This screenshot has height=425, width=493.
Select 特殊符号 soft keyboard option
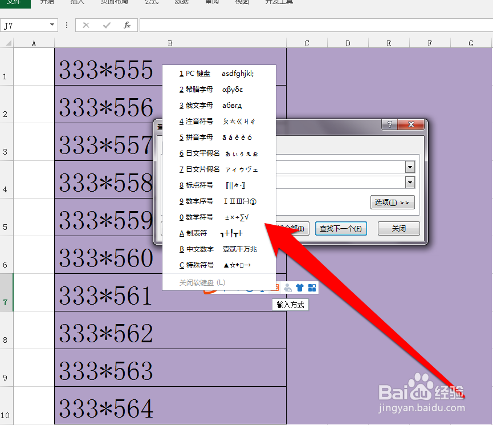click(x=219, y=265)
